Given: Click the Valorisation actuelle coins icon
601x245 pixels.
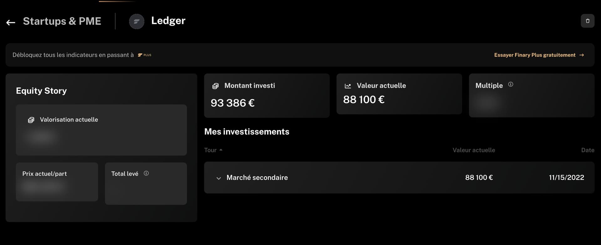Looking at the screenshot, I should (31, 120).
